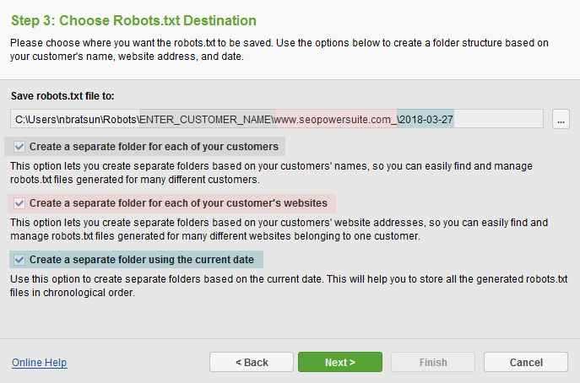Select 'Create a separate folder for each of your customers' label
Screen dimensions: 580x383
(x=154, y=147)
